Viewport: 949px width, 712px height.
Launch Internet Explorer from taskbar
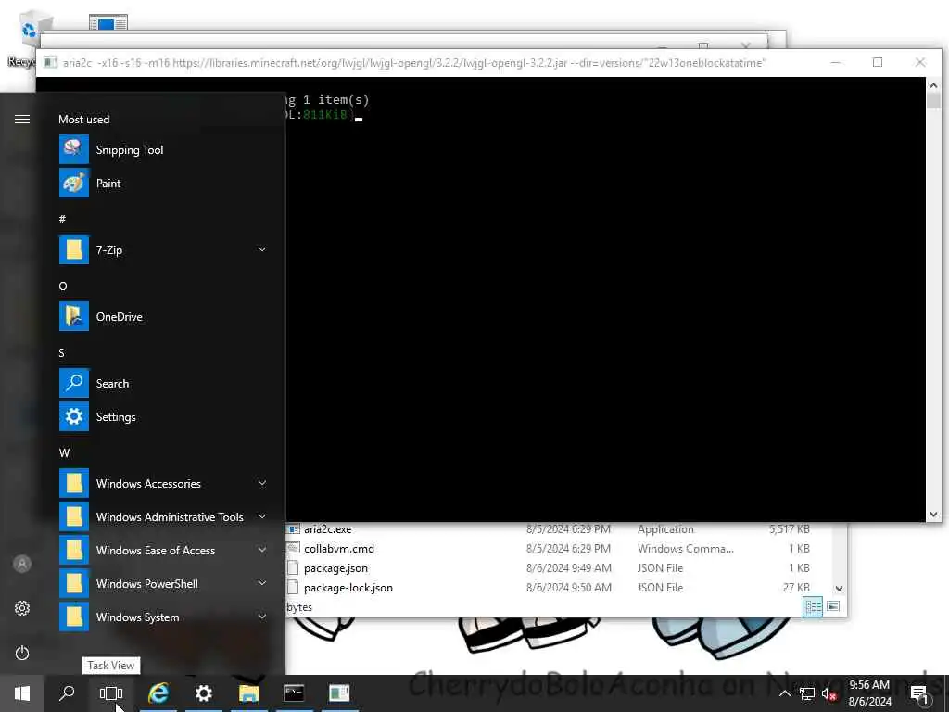coord(158,693)
